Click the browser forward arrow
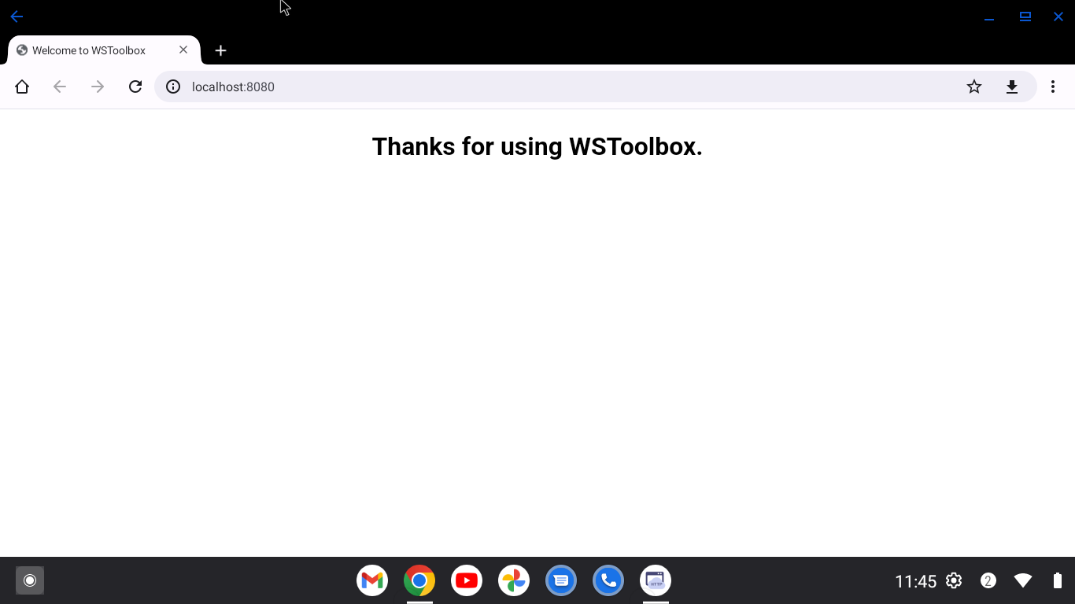This screenshot has width=1075, height=604. 98,87
